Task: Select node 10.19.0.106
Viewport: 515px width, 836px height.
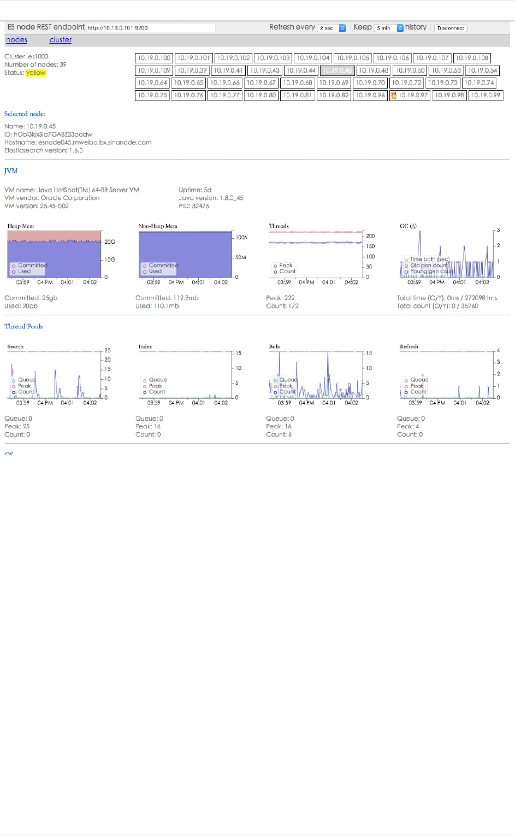Action: point(393,58)
